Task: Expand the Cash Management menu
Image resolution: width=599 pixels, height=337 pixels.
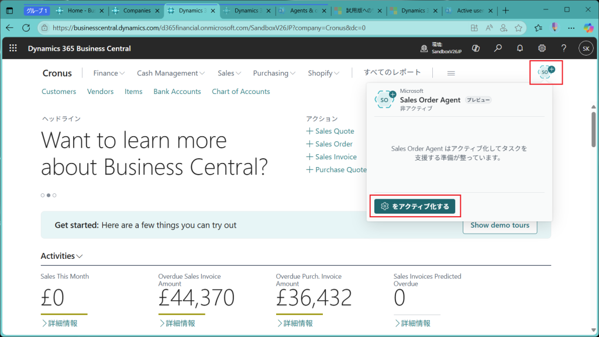Action: point(171,73)
